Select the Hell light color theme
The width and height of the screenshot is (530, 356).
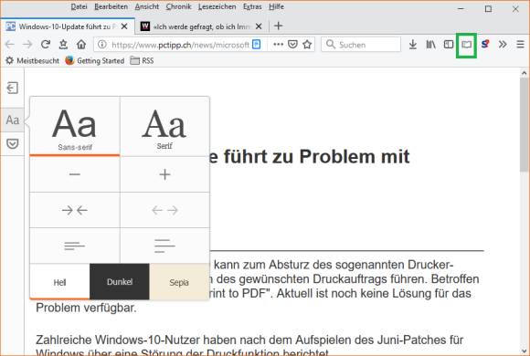point(59,282)
